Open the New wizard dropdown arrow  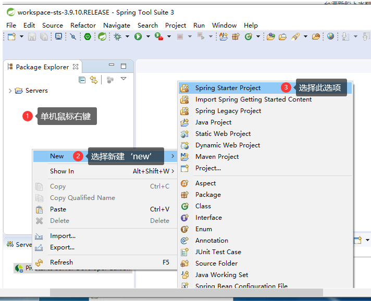[x=21, y=36]
